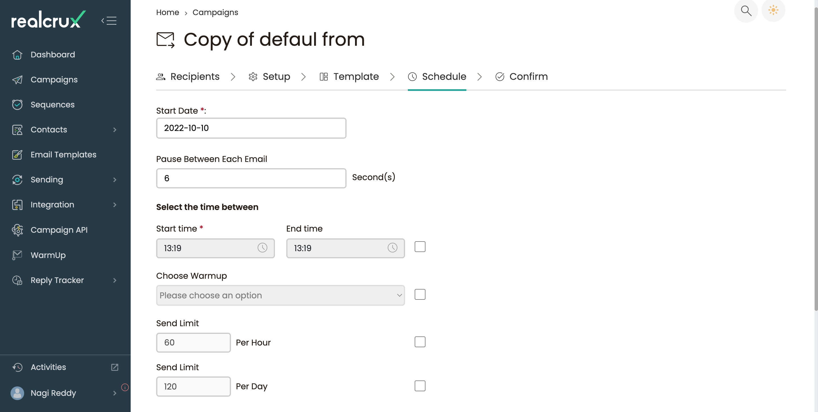Open the Campaign API section
Image resolution: width=818 pixels, height=412 pixels.
click(59, 230)
